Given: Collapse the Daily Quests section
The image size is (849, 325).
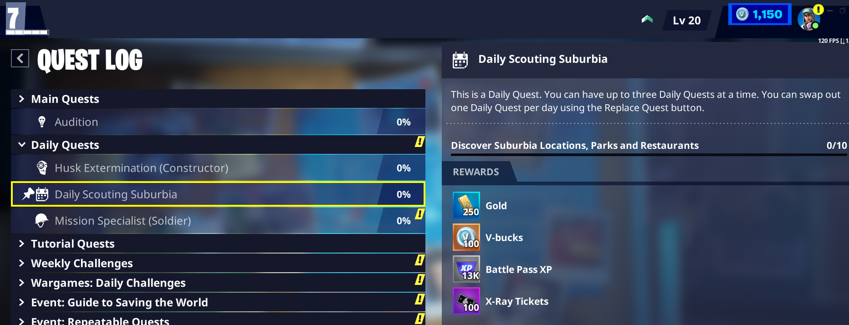Looking at the screenshot, I should (x=21, y=145).
